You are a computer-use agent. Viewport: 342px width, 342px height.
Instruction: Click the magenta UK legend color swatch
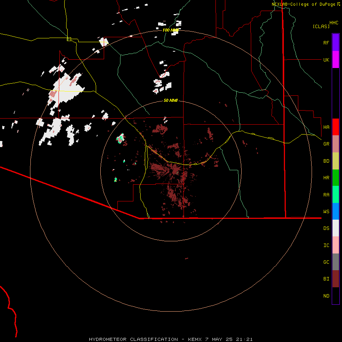(x=336, y=60)
